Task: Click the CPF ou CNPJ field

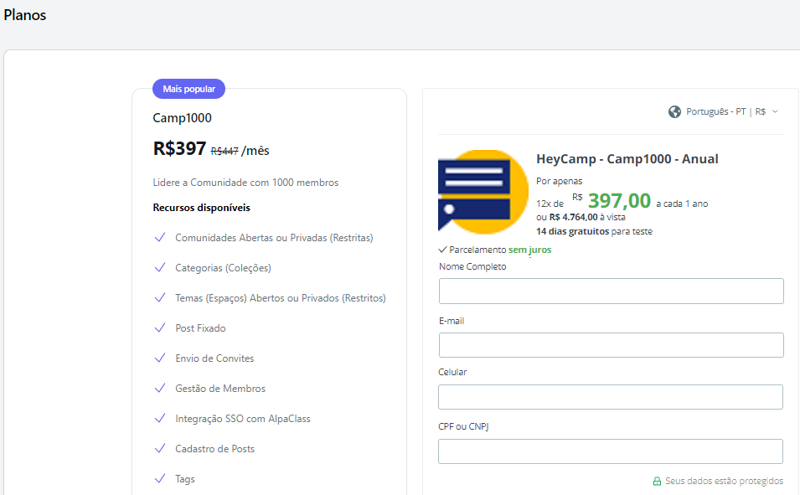Action: (611, 451)
